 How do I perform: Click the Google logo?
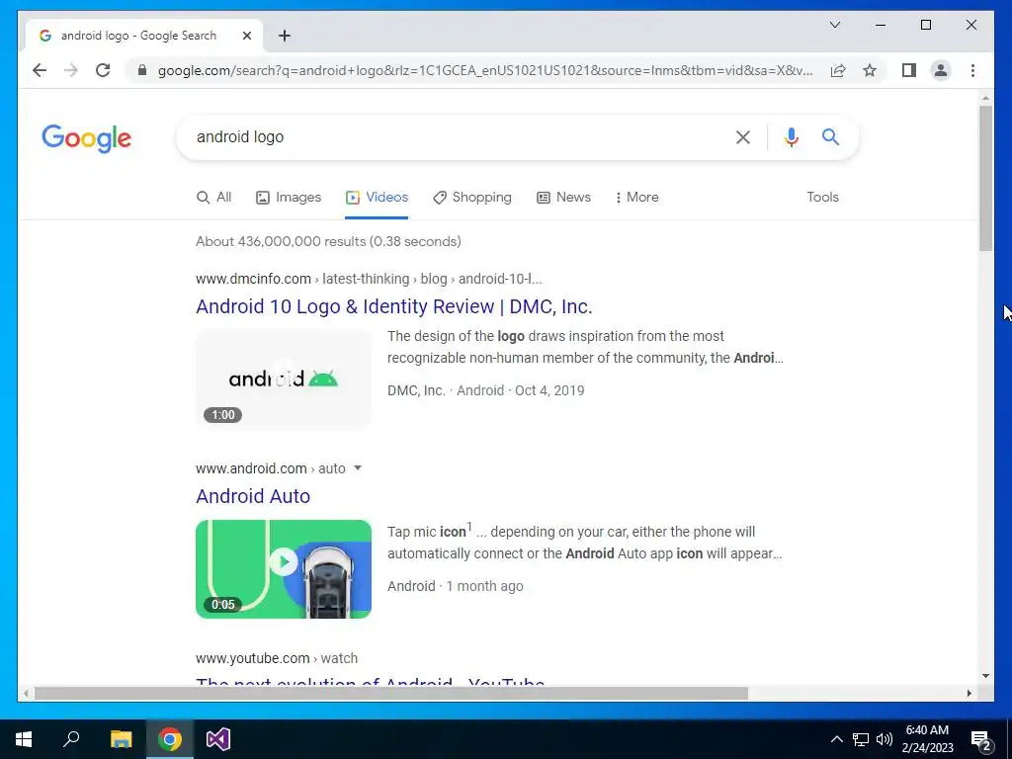87,138
